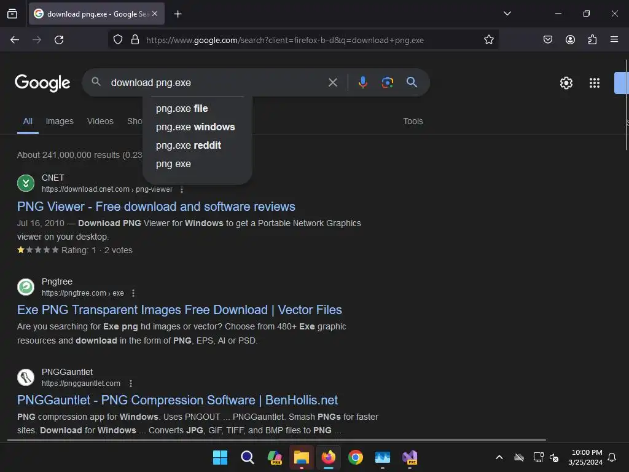The image size is (629, 472).
Task: Open the extensions puzzle icon
Action: pyautogui.click(x=592, y=40)
